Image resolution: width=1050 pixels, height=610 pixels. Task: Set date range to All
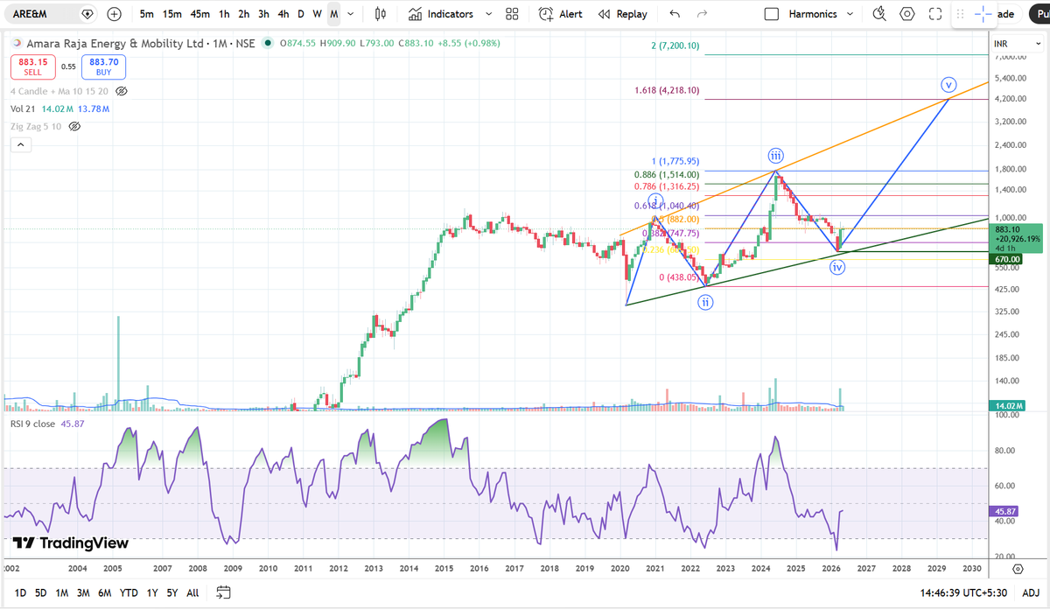point(192,592)
